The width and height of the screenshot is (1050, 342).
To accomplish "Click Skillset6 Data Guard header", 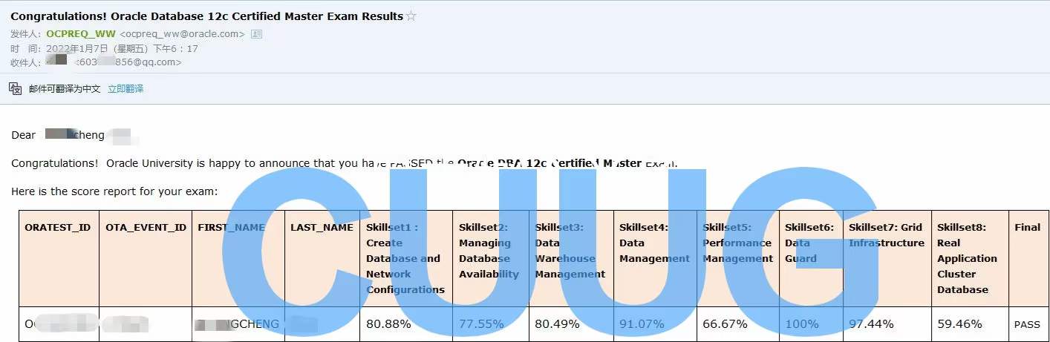I will coord(811,258).
